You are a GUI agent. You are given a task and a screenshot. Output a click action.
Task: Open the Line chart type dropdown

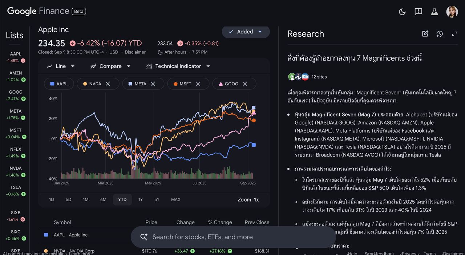pyautogui.click(x=61, y=66)
